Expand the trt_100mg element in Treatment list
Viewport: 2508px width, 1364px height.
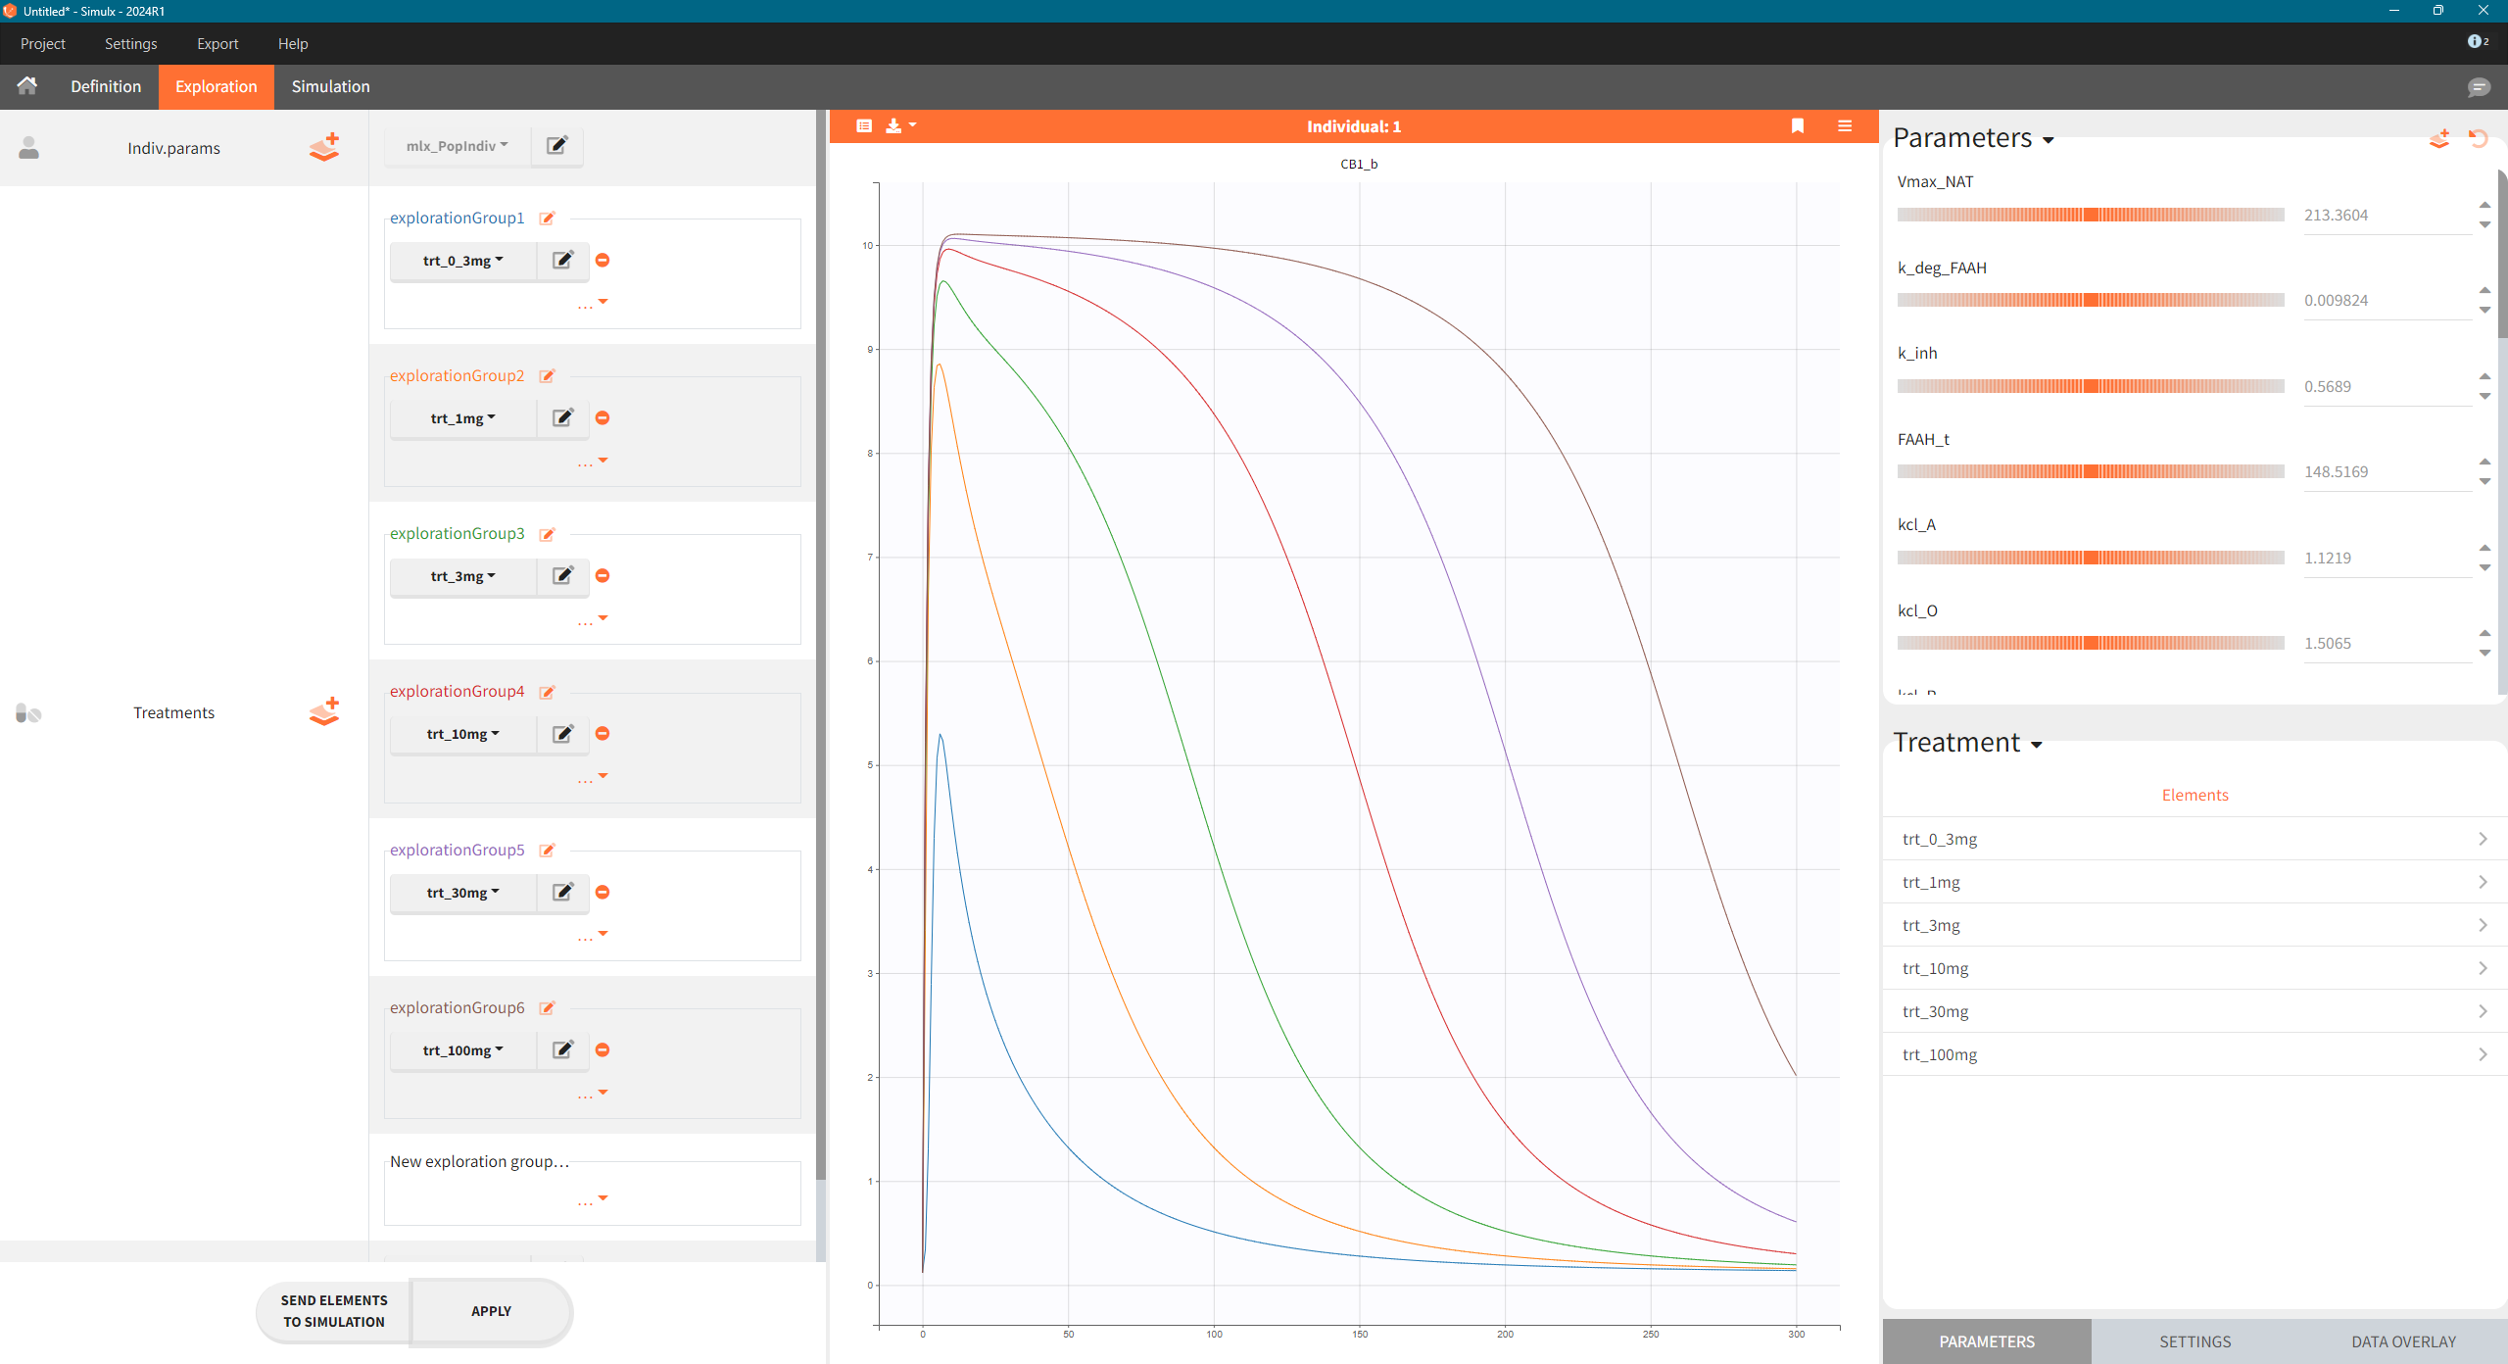click(x=2482, y=1054)
